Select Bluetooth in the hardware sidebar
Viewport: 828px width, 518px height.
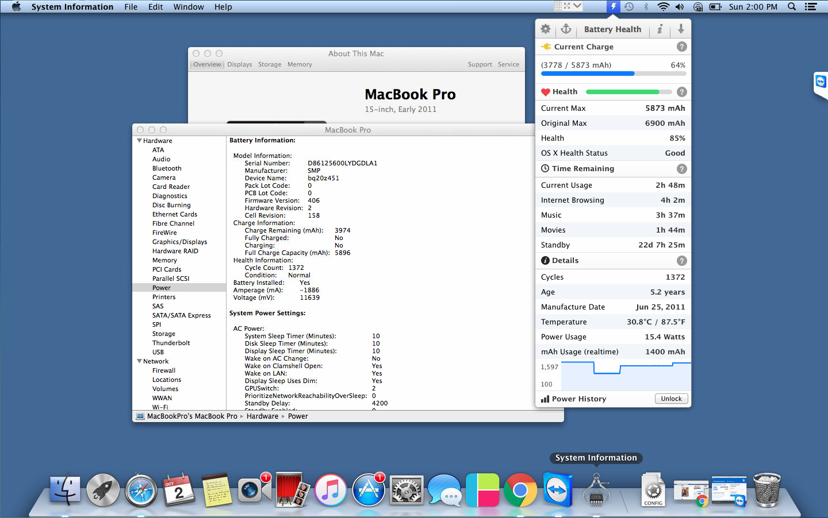[167, 168]
